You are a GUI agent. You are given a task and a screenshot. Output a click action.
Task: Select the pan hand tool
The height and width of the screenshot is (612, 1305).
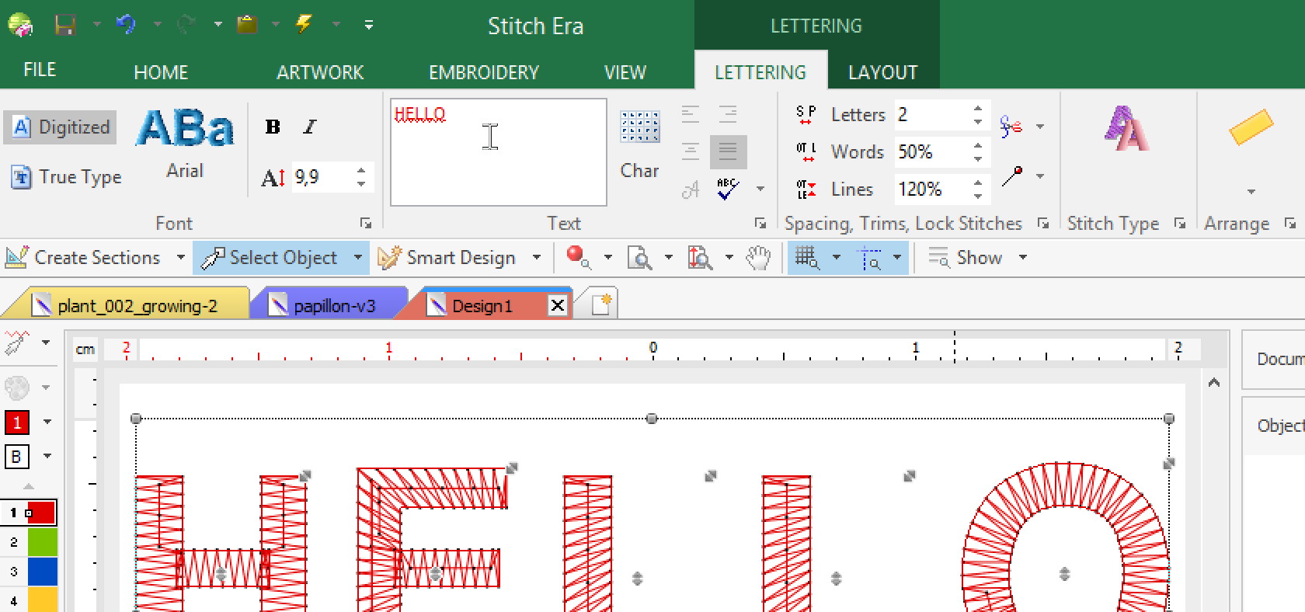pyautogui.click(x=758, y=258)
